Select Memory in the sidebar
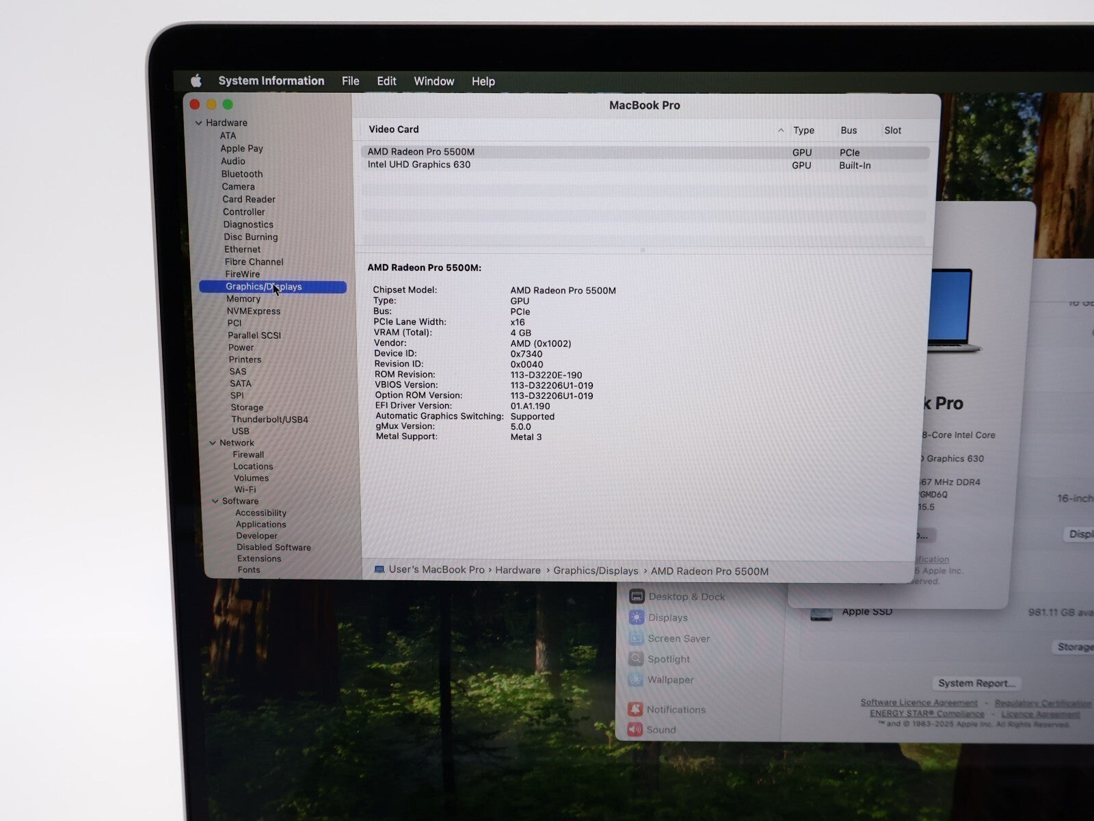The height and width of the screenshot is (821, 1094). [243, 299]
